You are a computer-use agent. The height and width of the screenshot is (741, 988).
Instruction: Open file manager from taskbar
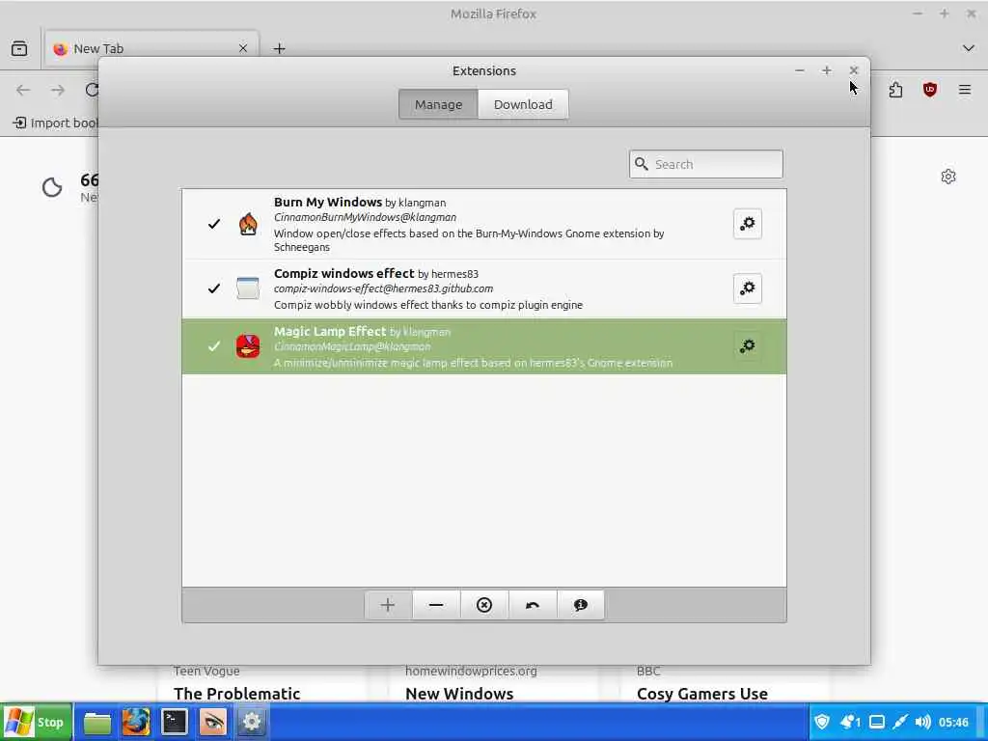pyautogui.click(x=97, y=722)
